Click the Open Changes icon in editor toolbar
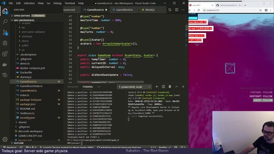Screen dimensions: 274x154 (170, 10)
